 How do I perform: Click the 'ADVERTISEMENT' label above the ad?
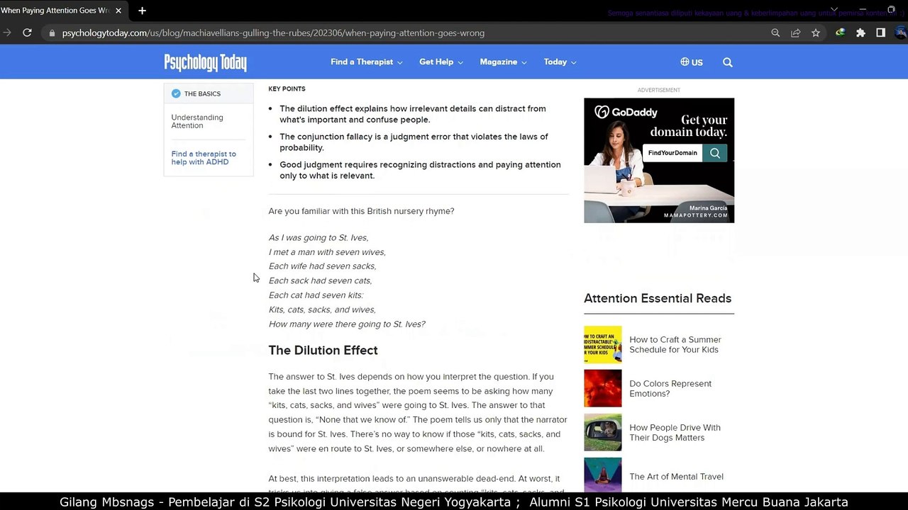658,90
